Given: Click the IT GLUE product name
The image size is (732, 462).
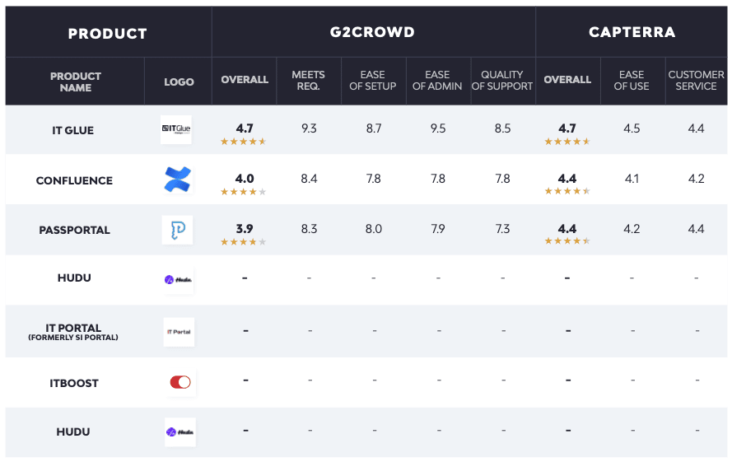Looking at the screenshot, I should tap(75, 129).
